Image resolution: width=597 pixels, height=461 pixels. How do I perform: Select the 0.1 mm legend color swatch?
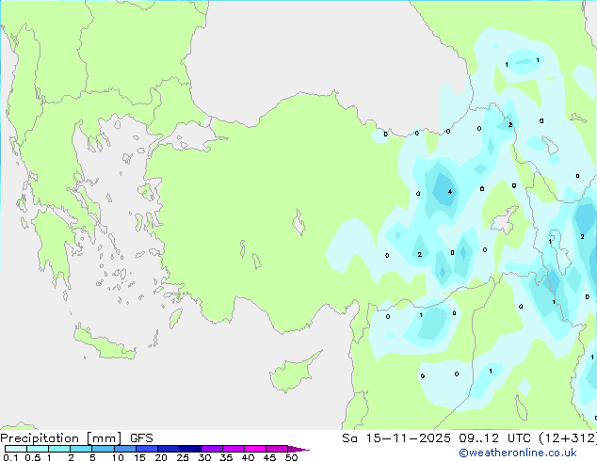[16, 449]
